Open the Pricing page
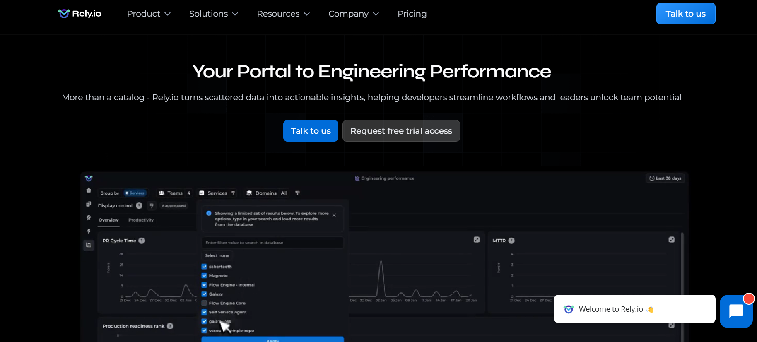This screenshot has height=342, width=757. (412, 14)
